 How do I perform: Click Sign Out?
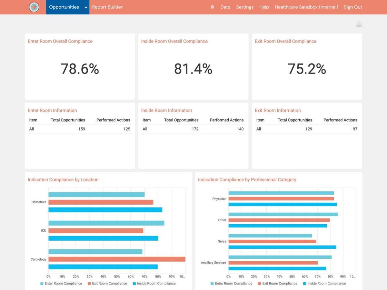[x=353, y=7]
